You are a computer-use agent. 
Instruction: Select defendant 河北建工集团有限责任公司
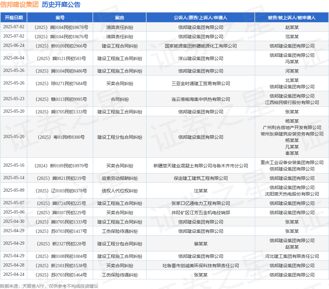(x=292, y=256)
